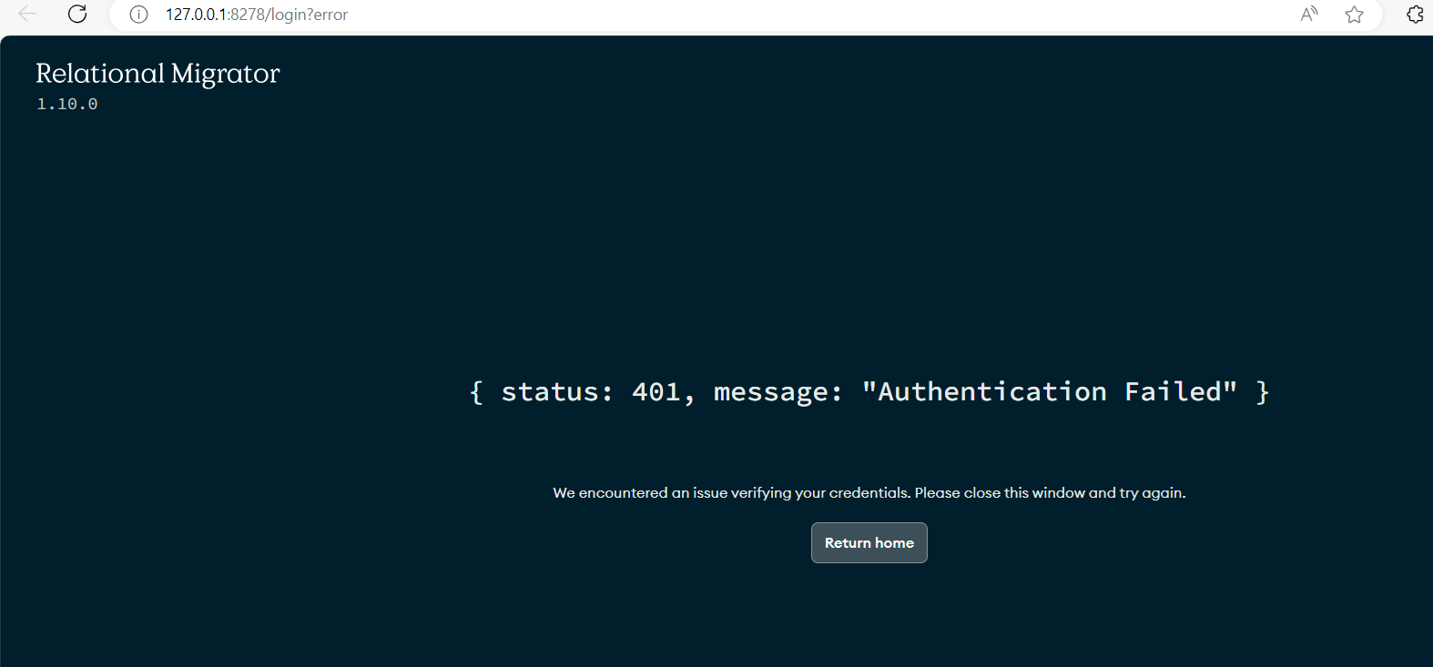Activate the Read aloud icon
This screenshot has width=1433, height=667.
pos(1309,14)
